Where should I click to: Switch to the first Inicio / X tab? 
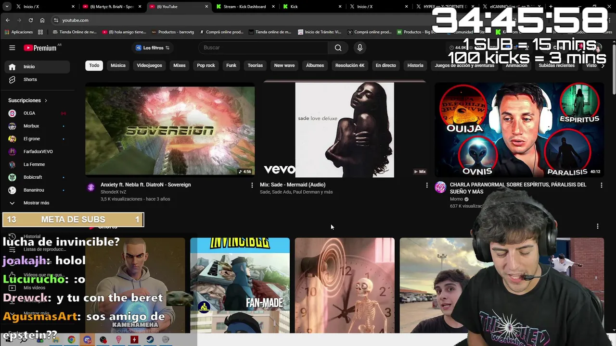[x=44, y=7]
